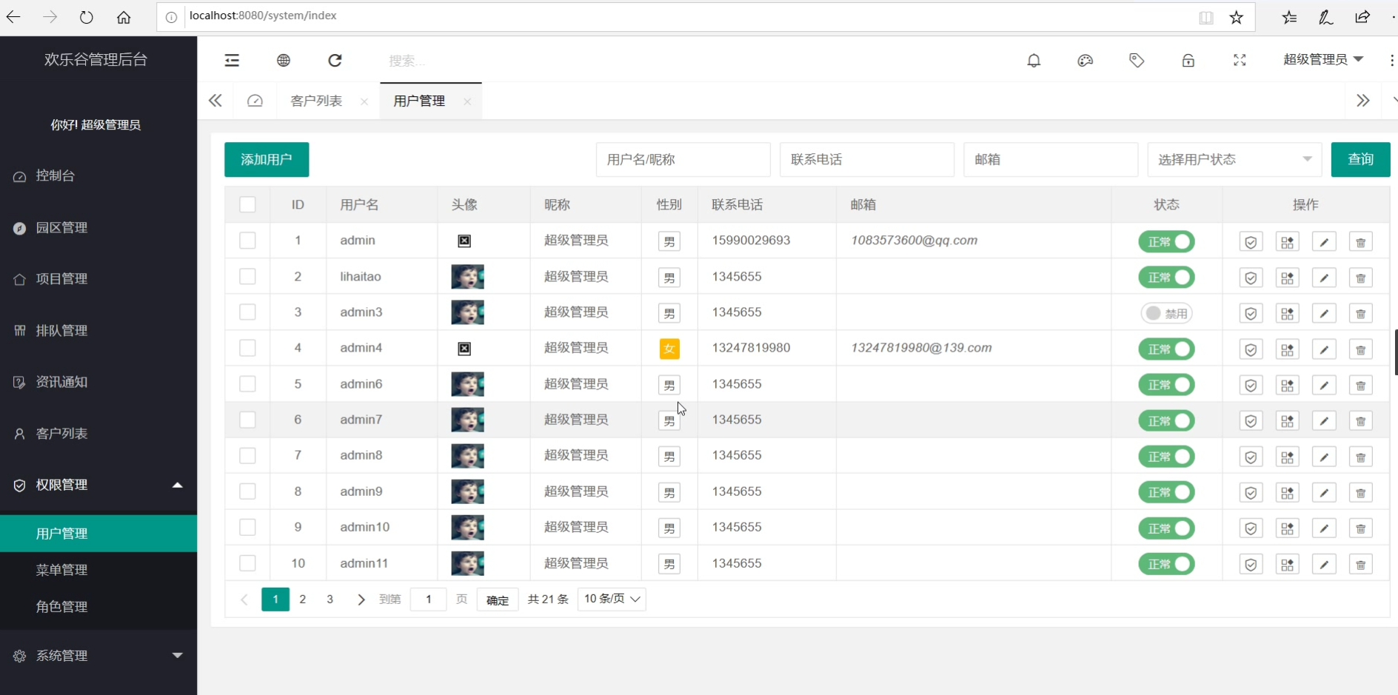Delete user admin11 with trash icon

tap(1361, 565)
